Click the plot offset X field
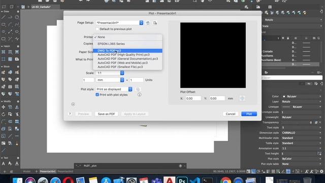Screen dimensions: 325x183 coord(193,98)
